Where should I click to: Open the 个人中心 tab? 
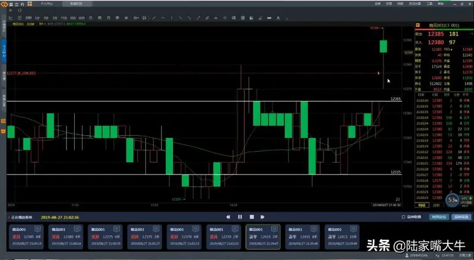[x=46, y=4]
